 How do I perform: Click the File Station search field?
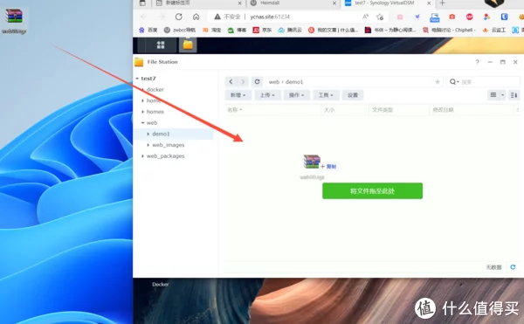point(488,82)
